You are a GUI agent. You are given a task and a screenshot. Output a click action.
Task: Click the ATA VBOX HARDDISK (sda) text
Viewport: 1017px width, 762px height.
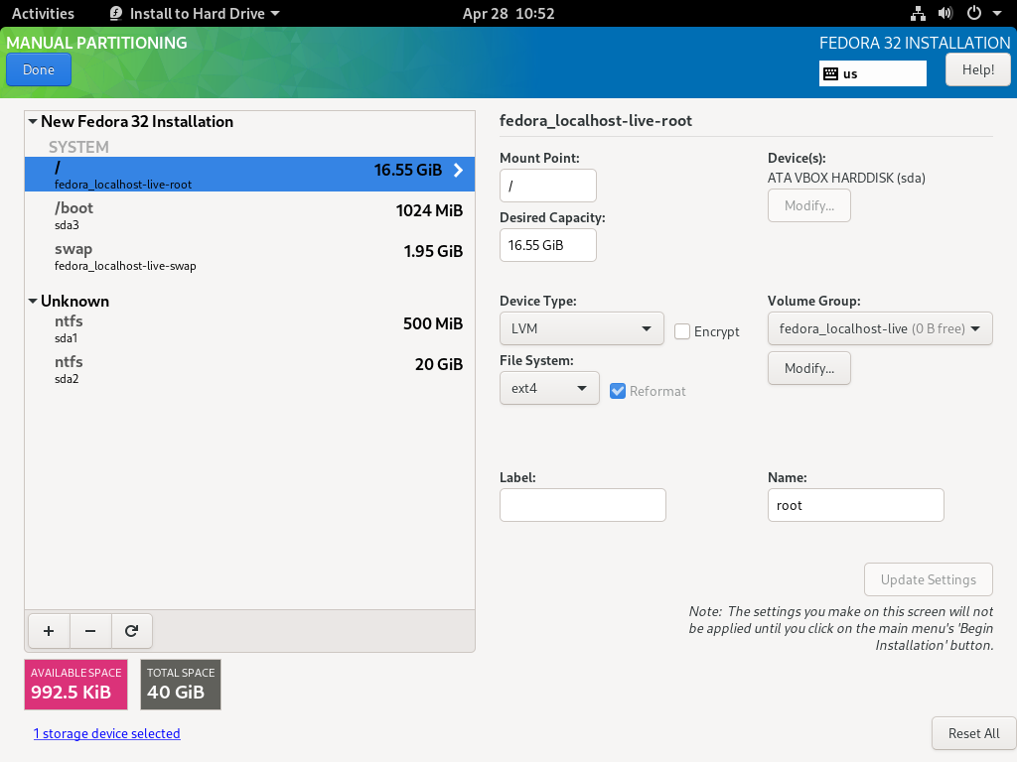(x=846, y=178)
